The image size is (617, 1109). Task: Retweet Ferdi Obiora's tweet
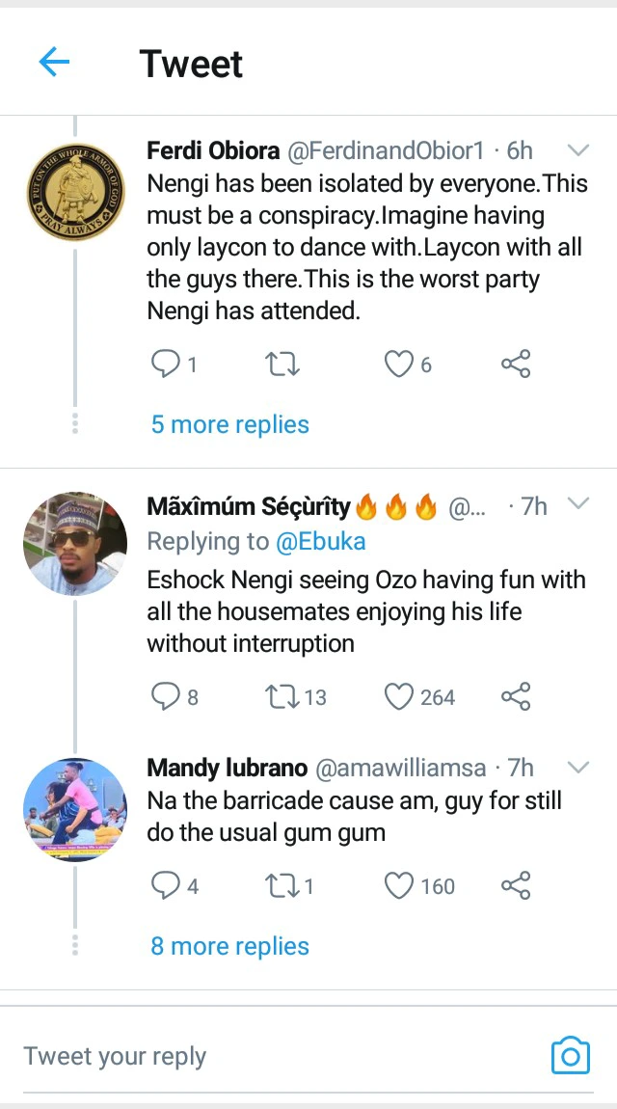tap(282, 364)
